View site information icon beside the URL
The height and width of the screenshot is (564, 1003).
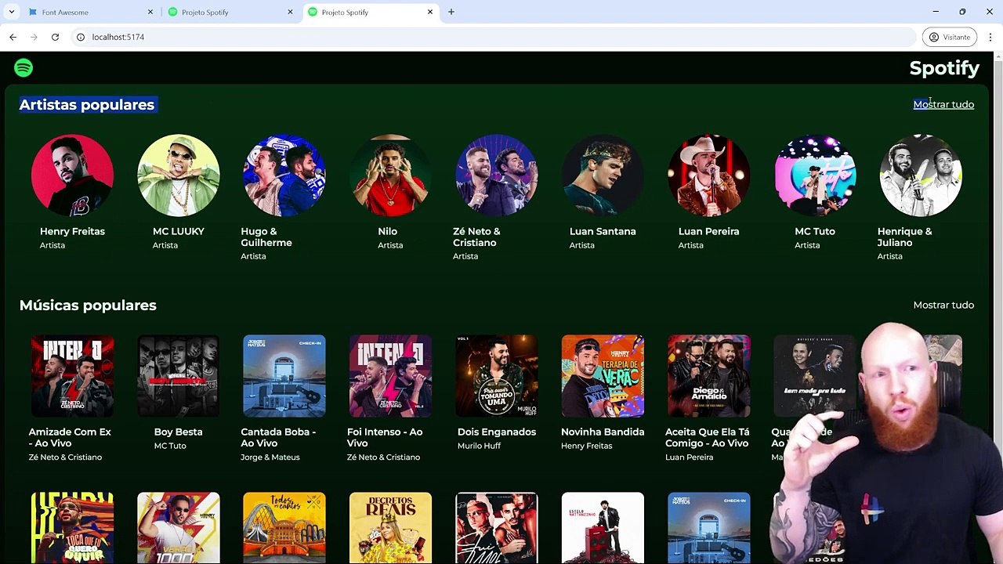coord(80,37)
